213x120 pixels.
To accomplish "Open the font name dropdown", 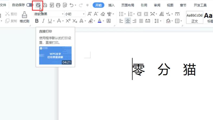I will (x=63, y=14).
